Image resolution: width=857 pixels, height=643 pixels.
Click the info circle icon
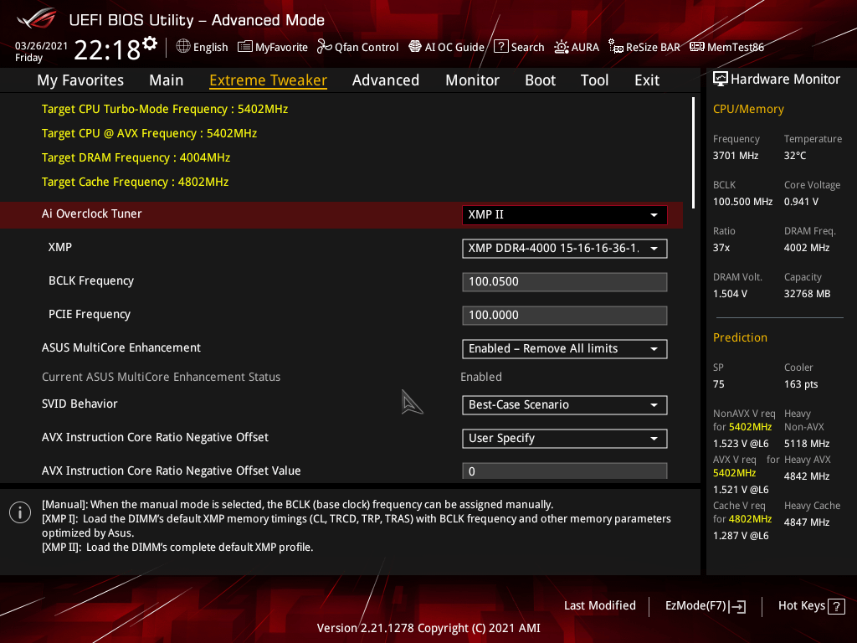(x=20, y=512)
